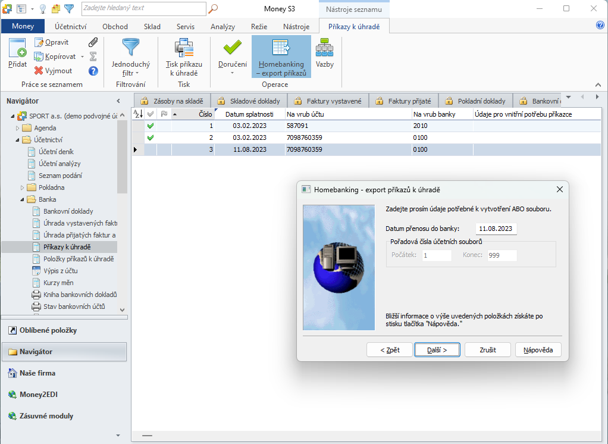This screenshot has width=608, height=444.
Task: Click the checkmark column header
Action: [x=151, y=114]
